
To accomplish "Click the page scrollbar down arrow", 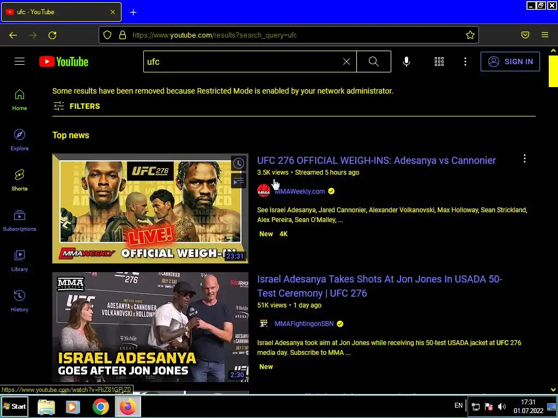I will [x=553, y=390].
